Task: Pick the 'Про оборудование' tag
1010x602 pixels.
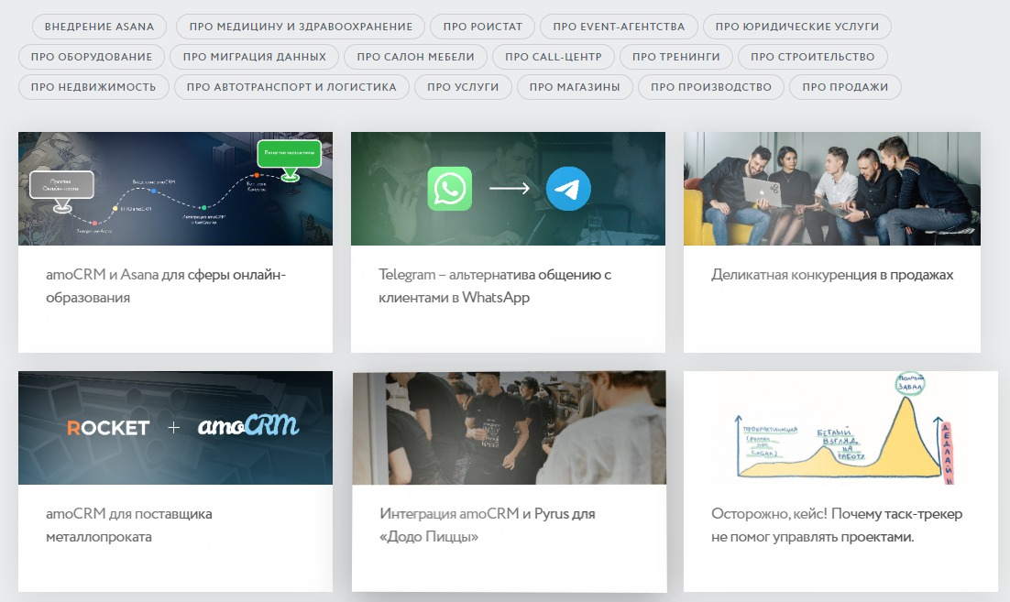Action: click(92, 57)
